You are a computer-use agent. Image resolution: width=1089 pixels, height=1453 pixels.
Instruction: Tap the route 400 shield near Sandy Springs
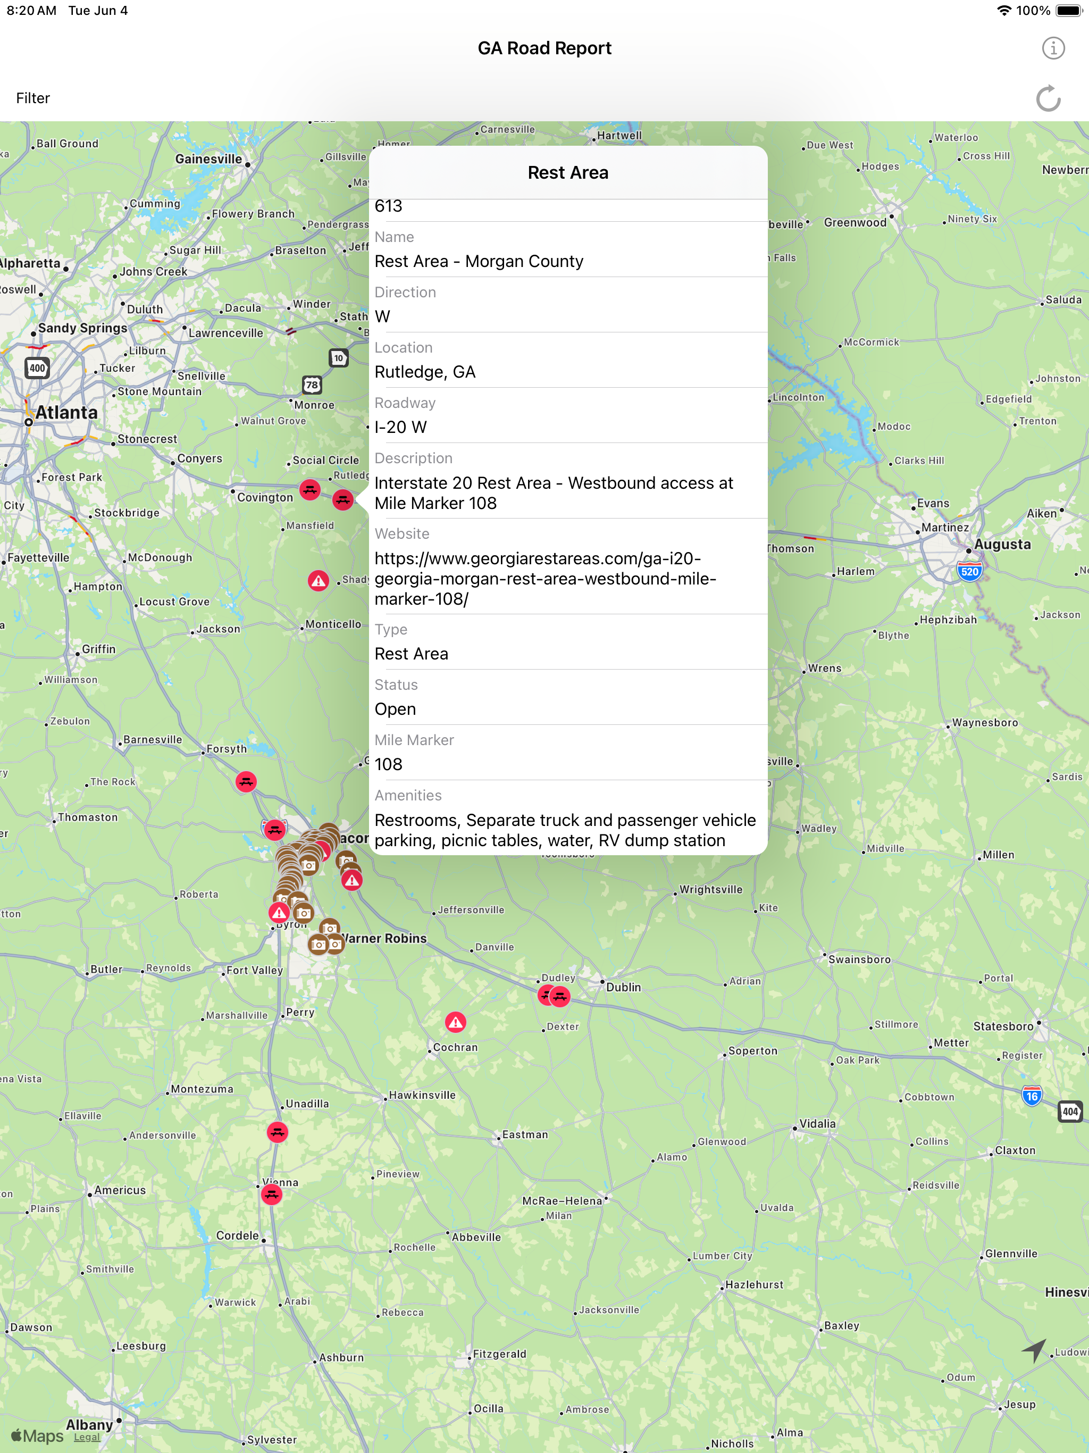coord(37,368)
